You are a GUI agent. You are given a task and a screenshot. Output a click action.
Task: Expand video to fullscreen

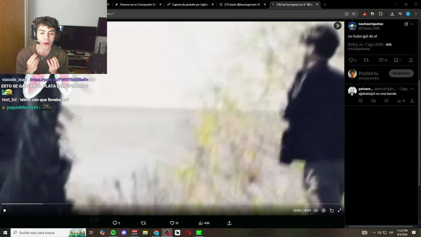pyautogui.click(x=339, y=210)
